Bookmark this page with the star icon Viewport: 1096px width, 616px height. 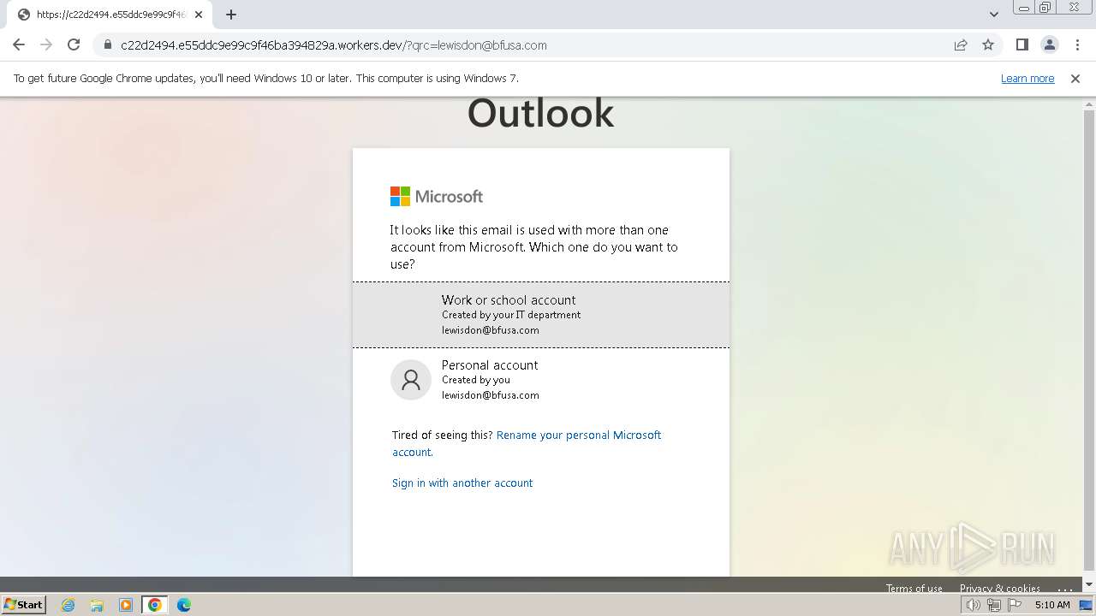tap(988, 45)
